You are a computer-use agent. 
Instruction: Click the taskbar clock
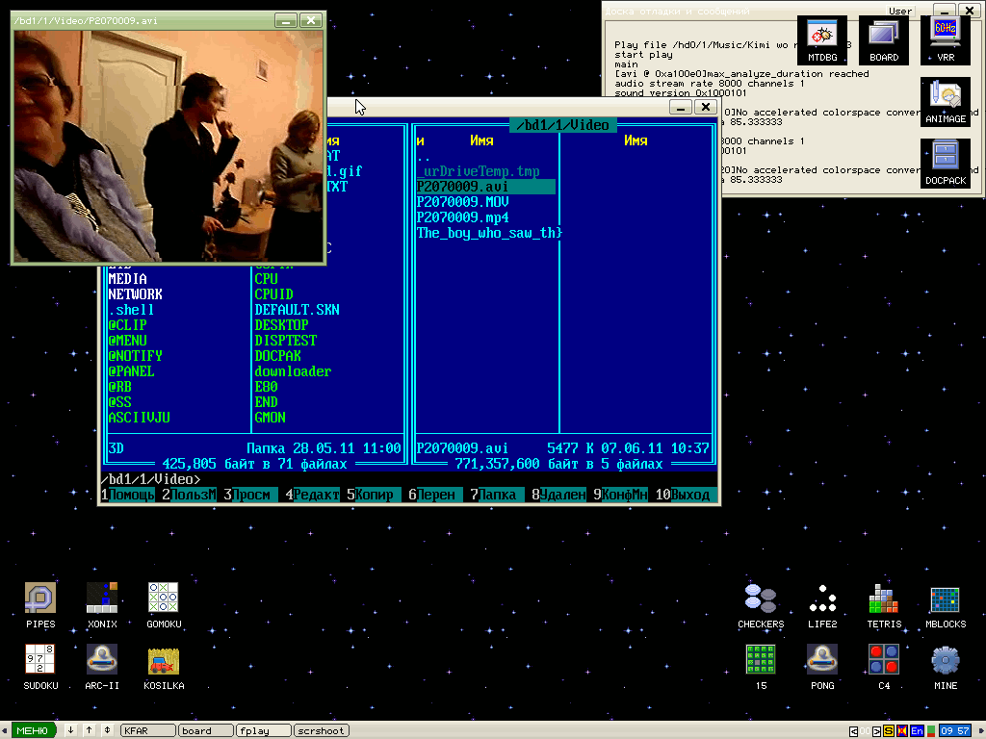pyautogui.click(x=954, y=731)
